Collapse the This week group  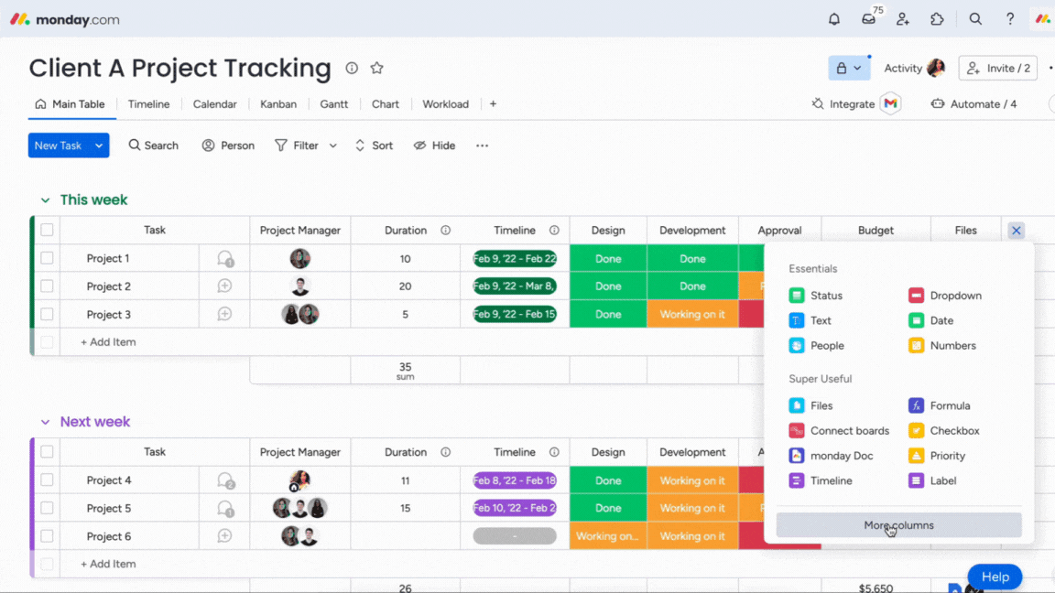(45, 200)
